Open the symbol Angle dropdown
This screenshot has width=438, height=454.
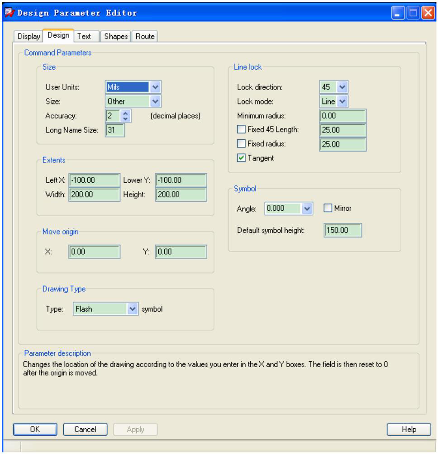[x=307, y=208]
